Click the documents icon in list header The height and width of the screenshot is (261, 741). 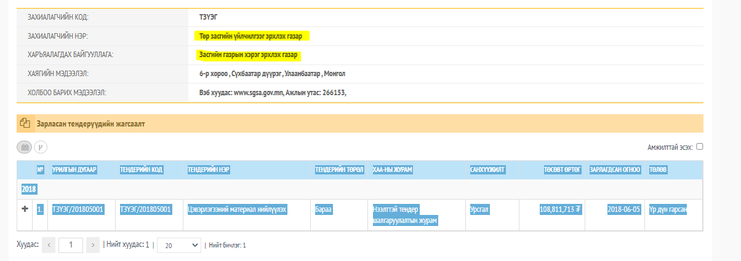pyautogui.click(x=25, y=123)
